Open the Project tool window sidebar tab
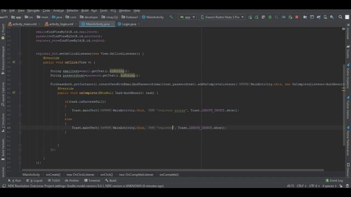351x197 pixels. [x=3, y=31]
